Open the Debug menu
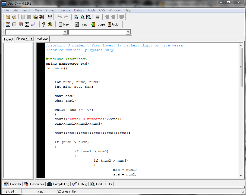The image size is (246, 195). (x=79, y=10)
